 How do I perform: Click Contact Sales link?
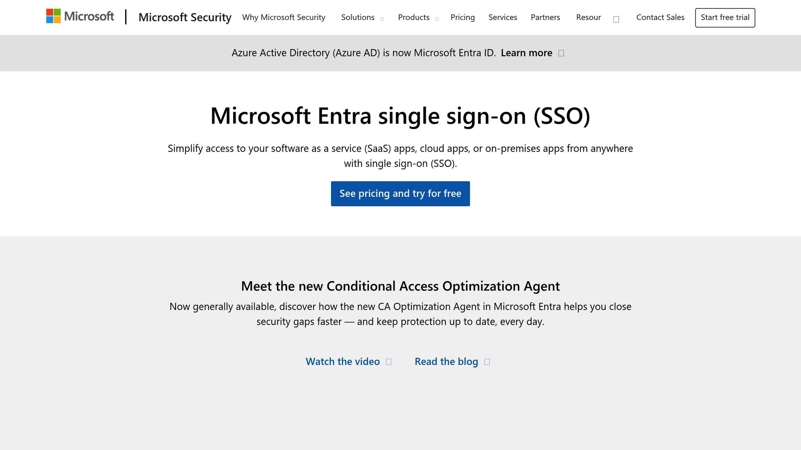660,18
